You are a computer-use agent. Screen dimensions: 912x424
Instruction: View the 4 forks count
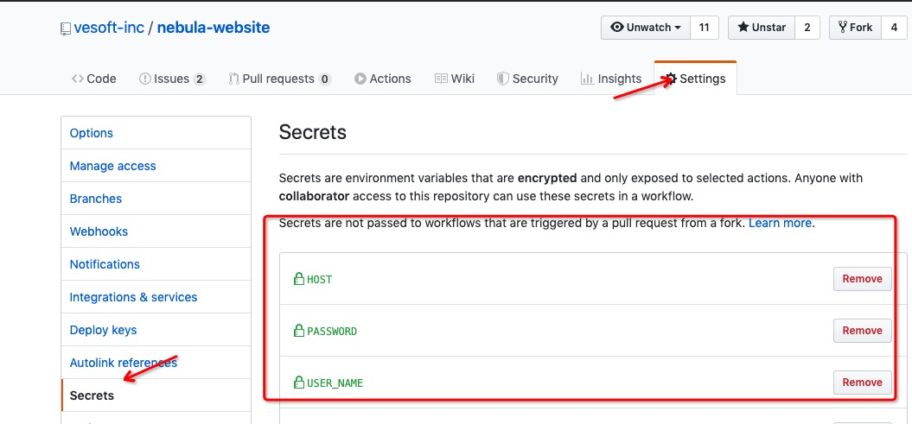click(x=894, y=28)
